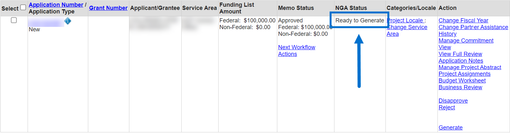510x134 pixels.
Task: Click Manage Project Abstract
Action: pyautogui.click(x=470, y=67)
